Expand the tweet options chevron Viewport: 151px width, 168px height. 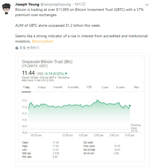tap(147, 5)
